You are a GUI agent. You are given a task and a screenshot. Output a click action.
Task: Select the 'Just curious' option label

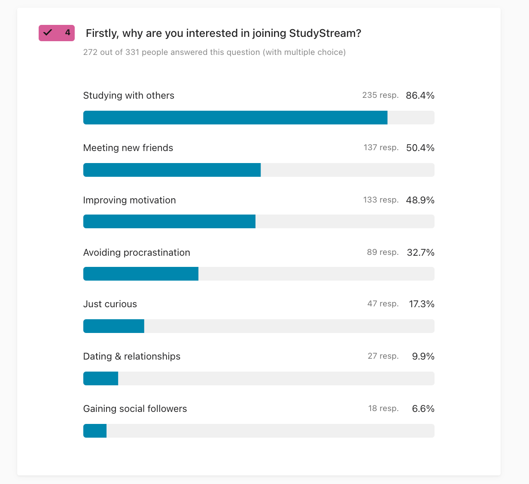coord(110,304)
